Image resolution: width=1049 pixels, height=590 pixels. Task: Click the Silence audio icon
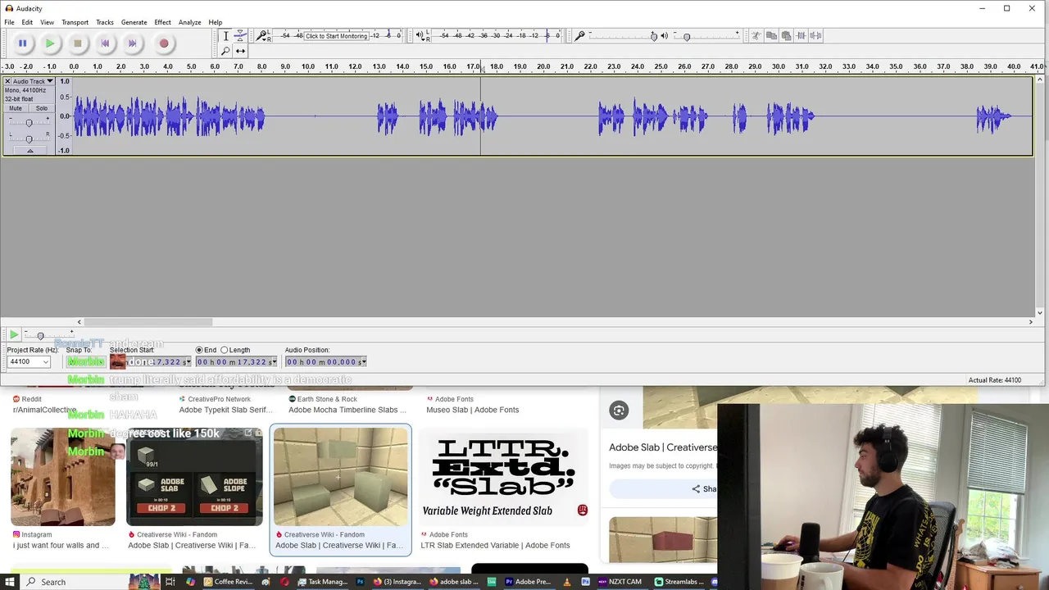[x=817, y=36]
